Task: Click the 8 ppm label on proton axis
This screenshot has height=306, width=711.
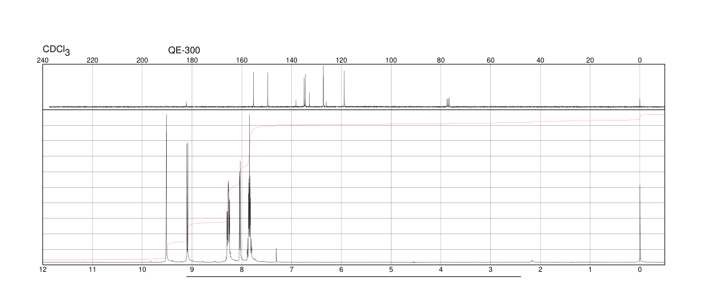Action: pos(242,269)
